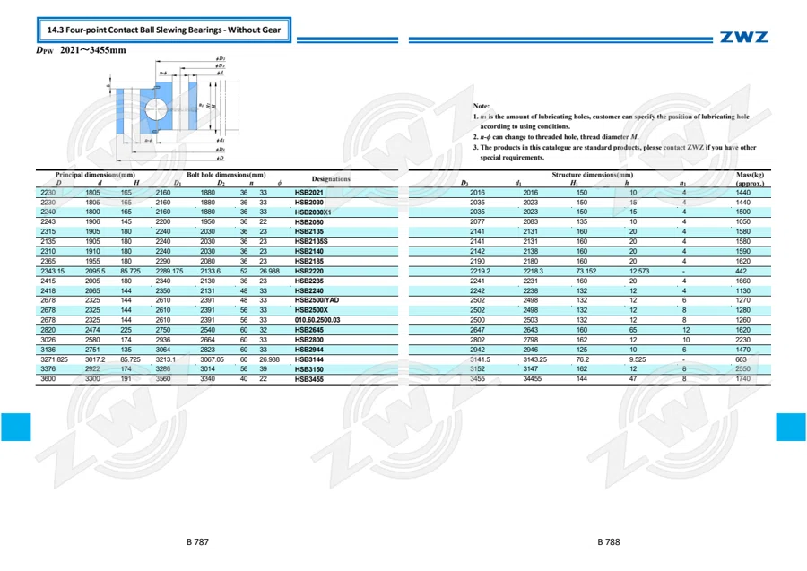The width and height of the screenshot is (807, 571).
Task: Click the 'Designations' column header
Action: coord(331,179)
